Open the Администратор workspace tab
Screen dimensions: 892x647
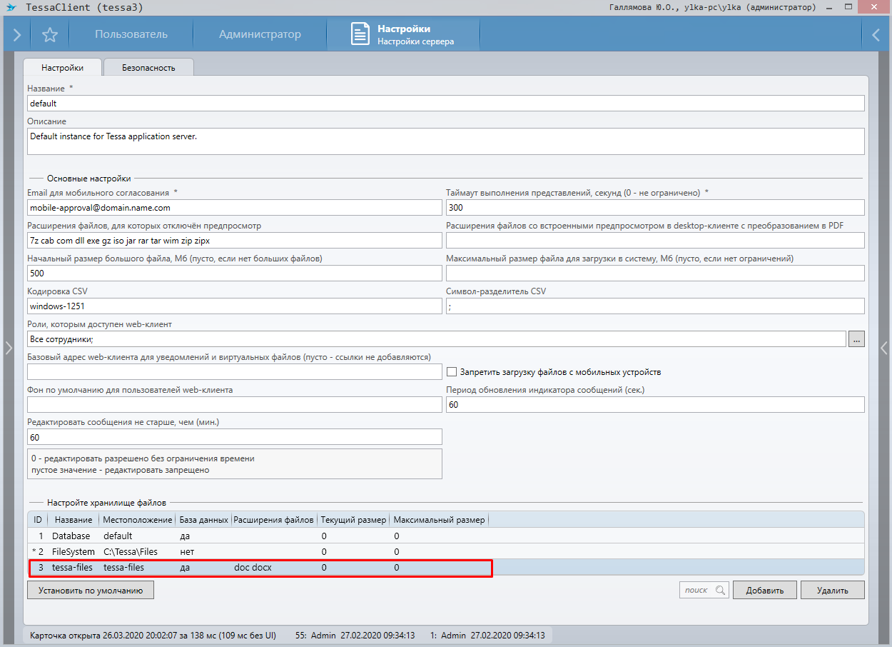coord(260,34)
